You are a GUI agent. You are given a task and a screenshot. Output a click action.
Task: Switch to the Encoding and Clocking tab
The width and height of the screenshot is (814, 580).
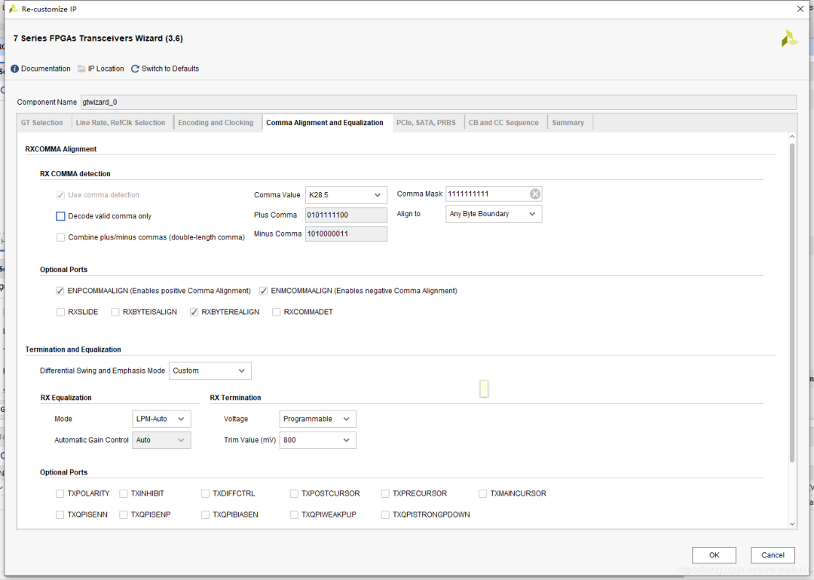click(x=216, y=123)
